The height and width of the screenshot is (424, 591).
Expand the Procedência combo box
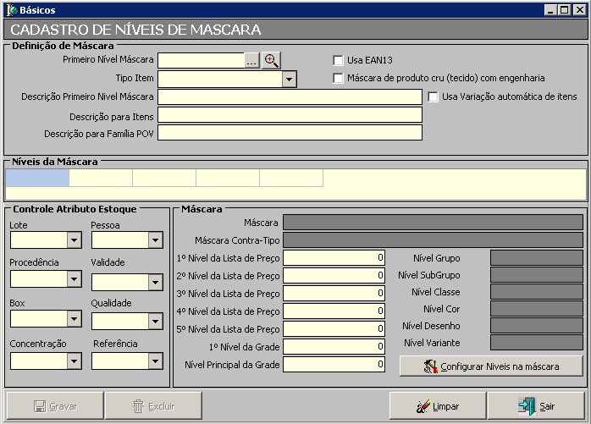(75, 279)
